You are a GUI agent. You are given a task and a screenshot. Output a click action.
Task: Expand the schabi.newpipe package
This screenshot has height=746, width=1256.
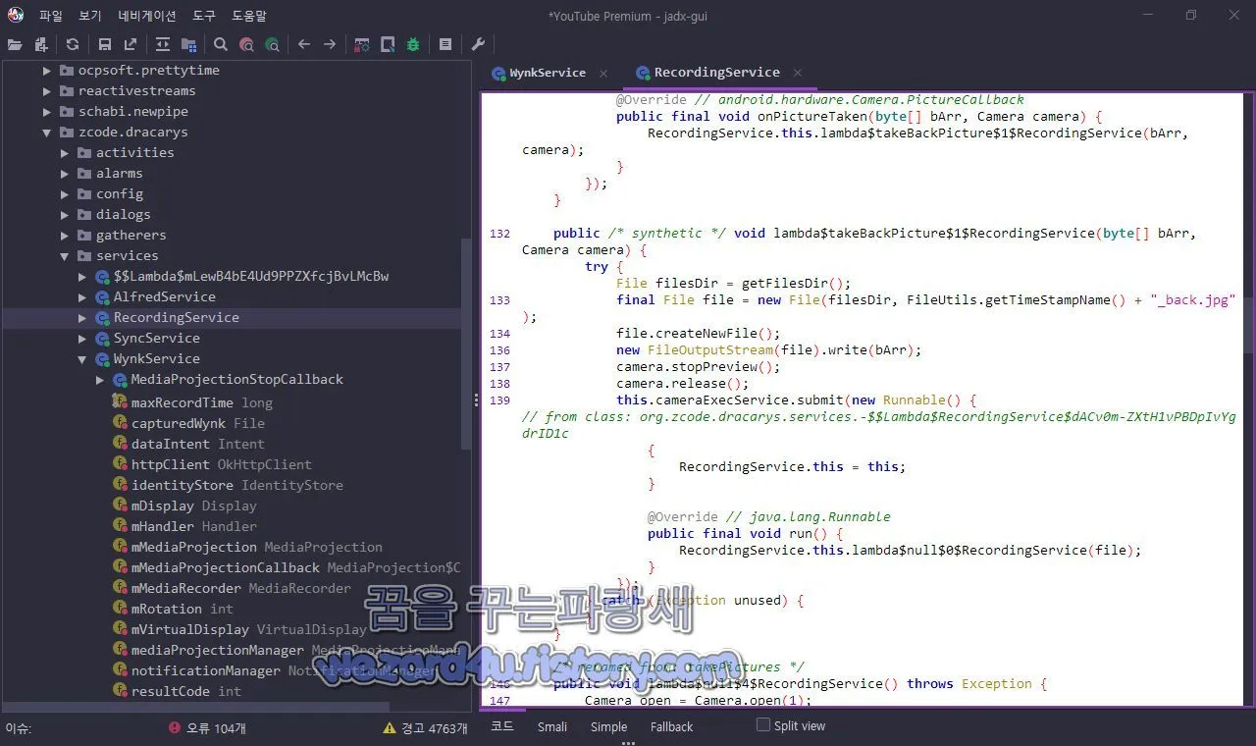click(x=46, y=112)
